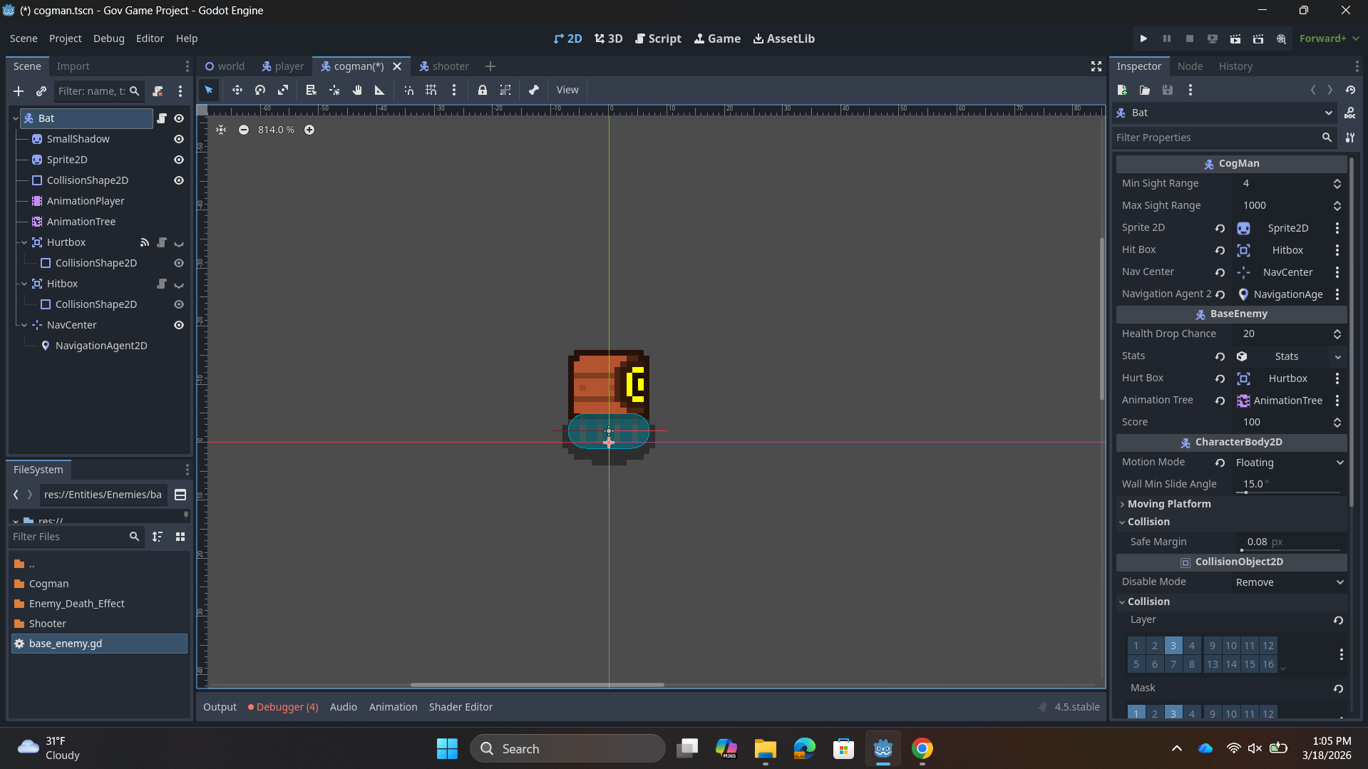
Task: Activate the Ruler Mode tool
Action: [380, 90]
